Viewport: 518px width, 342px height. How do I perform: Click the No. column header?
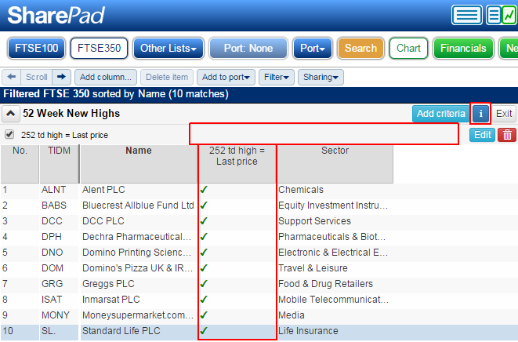coord(20,164)
